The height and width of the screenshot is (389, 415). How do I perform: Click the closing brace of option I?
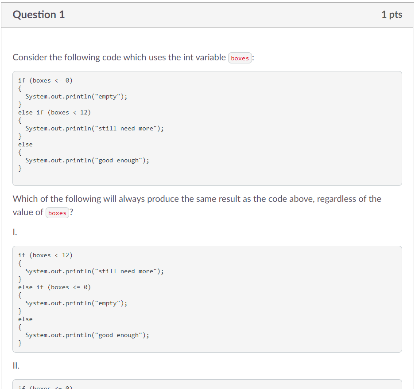[x=20, y=343]
